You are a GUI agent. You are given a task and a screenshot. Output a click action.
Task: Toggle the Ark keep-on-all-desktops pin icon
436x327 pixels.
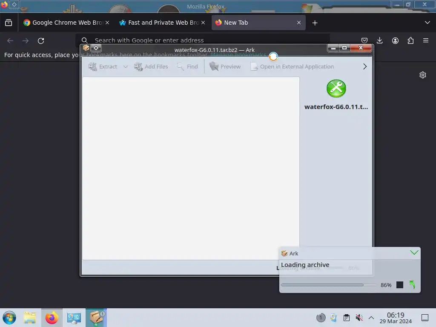click(x=96, y=48)
